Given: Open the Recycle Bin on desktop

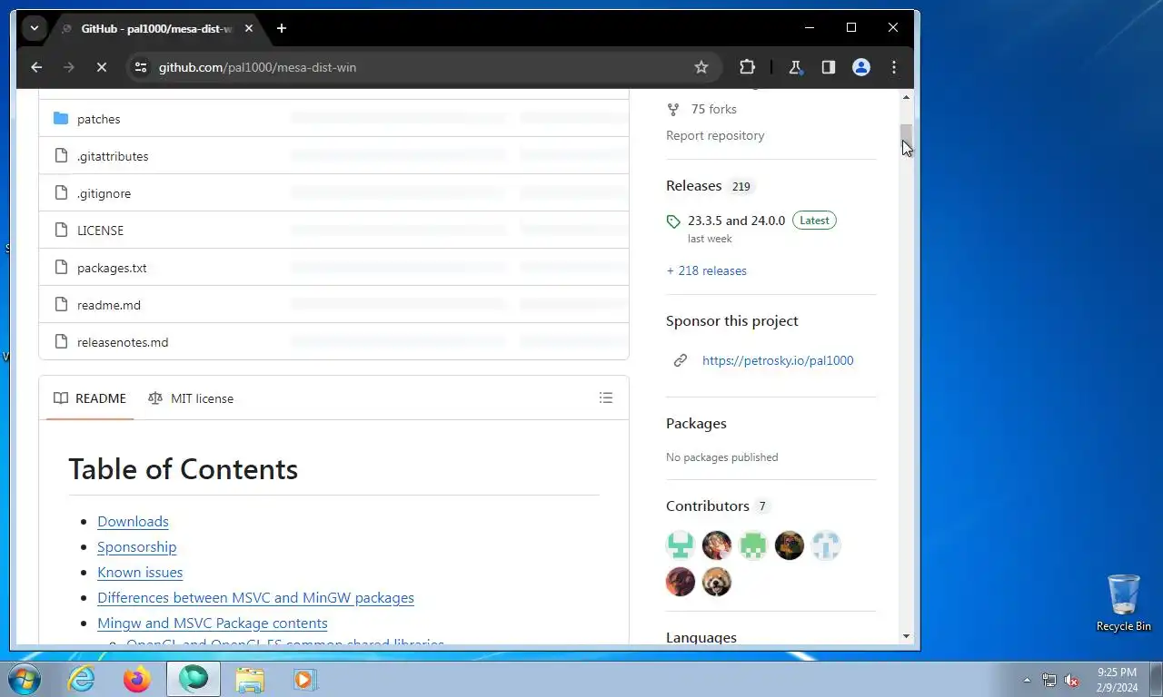Looking at the screenshot, I should point(1124,603).
